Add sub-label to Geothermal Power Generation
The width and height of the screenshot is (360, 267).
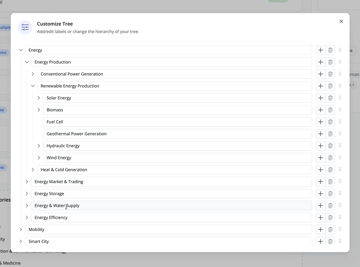point(320,134)
